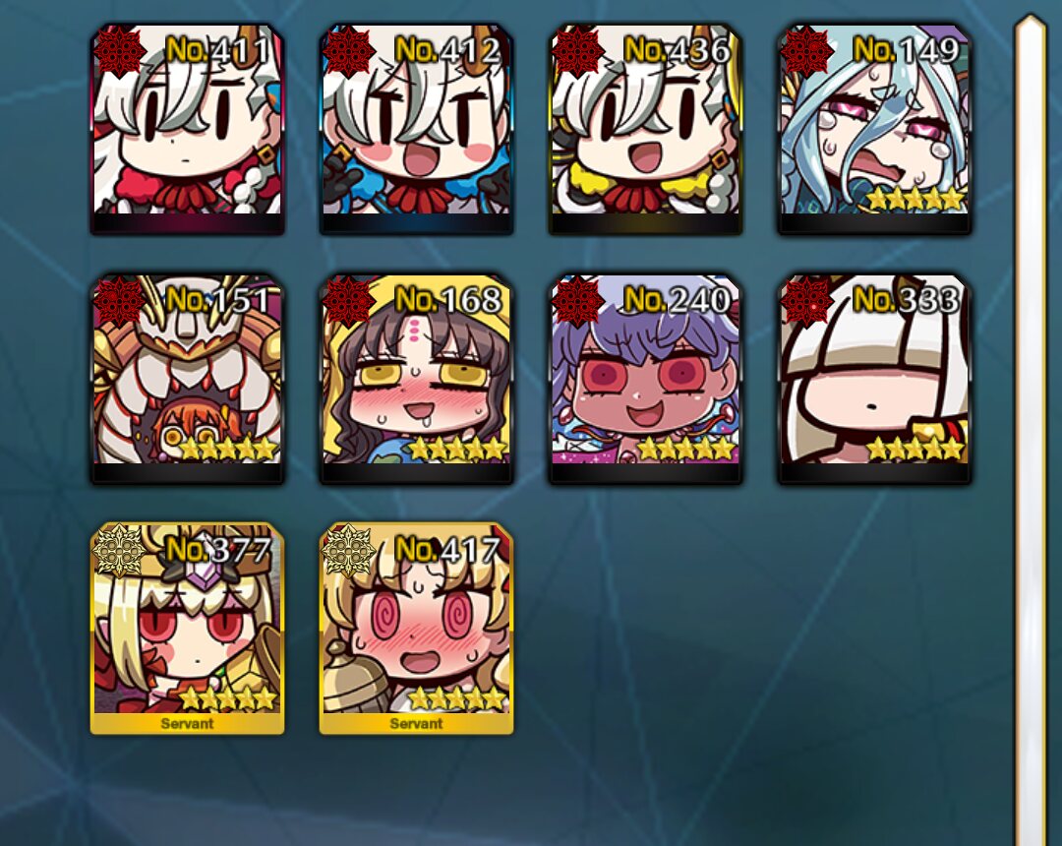Choose servant card No.149
Image resolution: width=1062 pixels, height=846 pixels.
click(x=874, y=130)
